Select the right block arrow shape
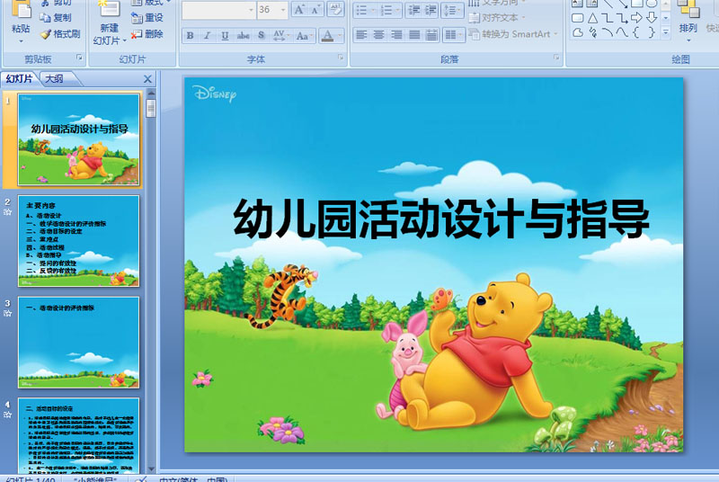The width and height of the screenshot is (719, 482). coord(636,18)
